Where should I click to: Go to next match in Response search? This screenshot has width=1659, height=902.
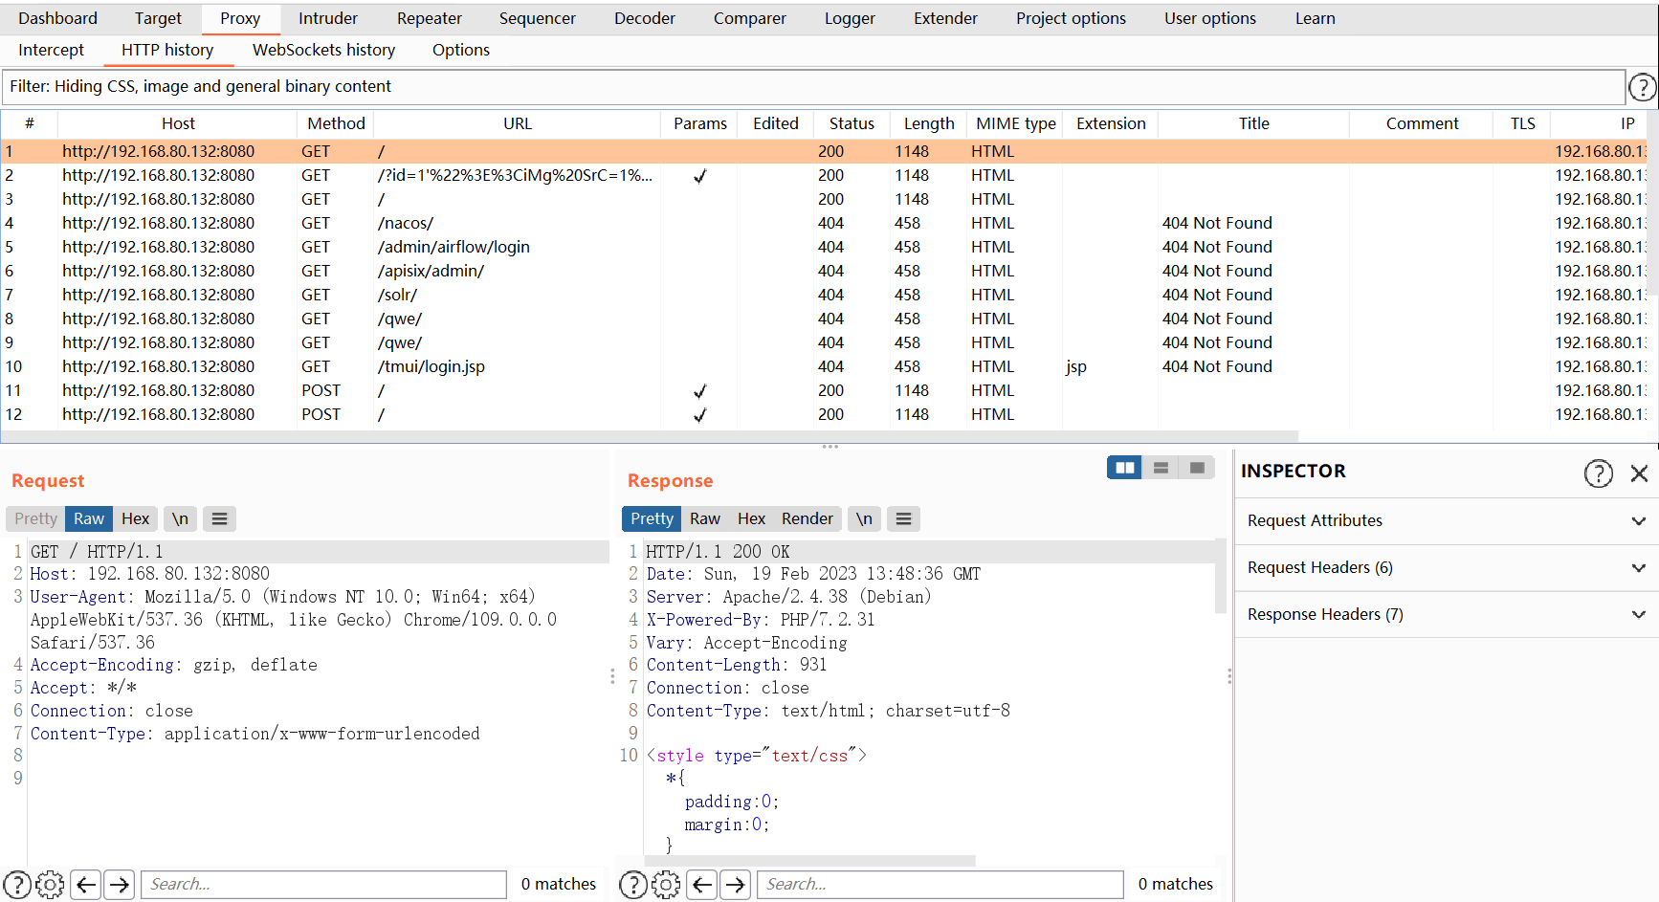point(735,885)
